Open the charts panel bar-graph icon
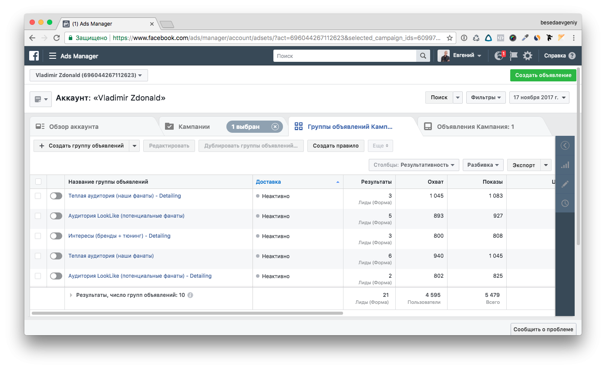 pos(565,165)
